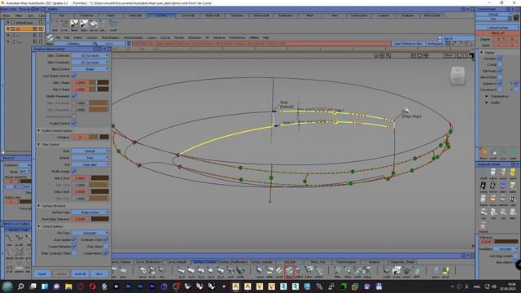
Task: Click the Side 1 Shape slider
Action: tap(99, 83)
